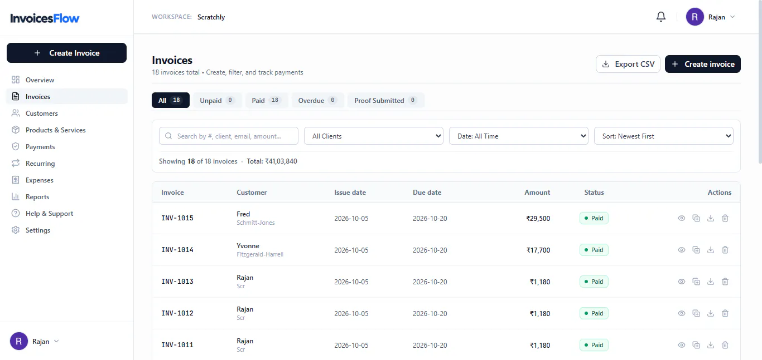762x360 pixels.
Task: Download invoice INV-1014
Action: tap(711, 250)
